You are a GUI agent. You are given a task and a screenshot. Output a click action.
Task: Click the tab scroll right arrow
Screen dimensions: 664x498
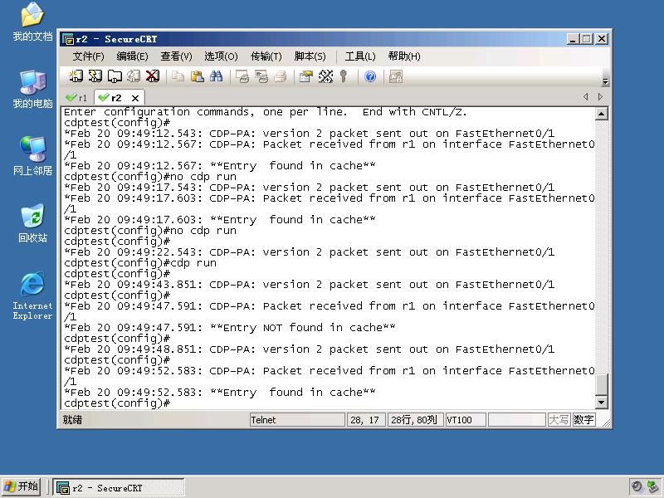(600, 97)
